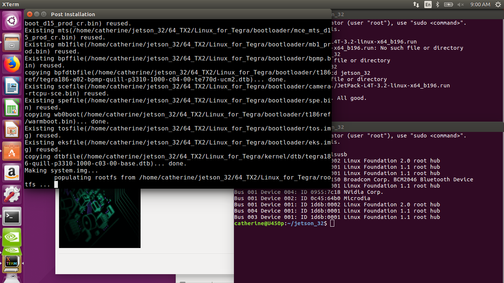Close the Post Installation window

(30, 14)
